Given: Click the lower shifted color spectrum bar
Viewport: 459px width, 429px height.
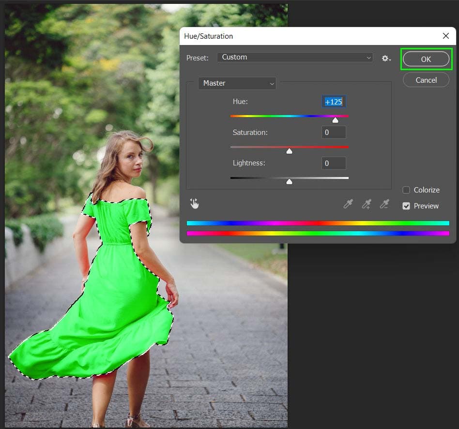Looking at the screenshot, I should (318, 233).
